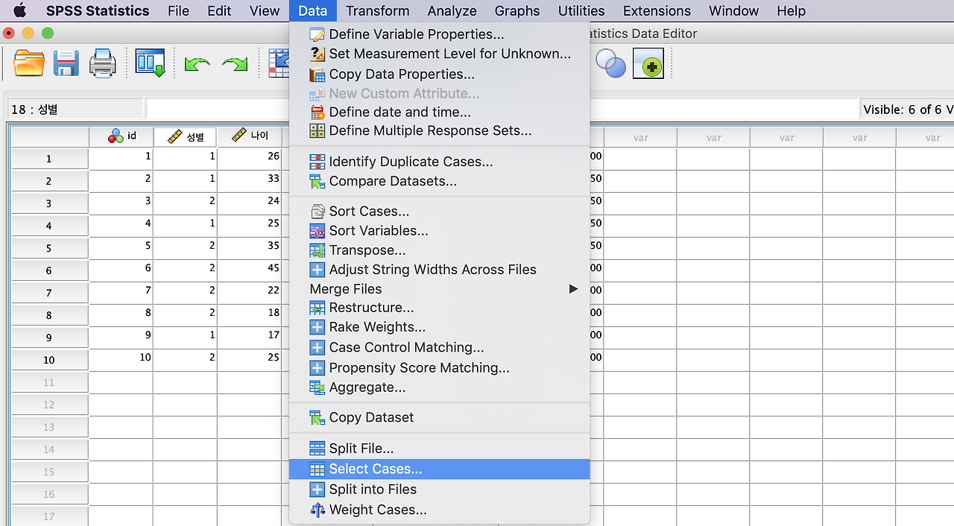This screenshot has height=526, width=954.
Task: Click the Recall recent dialogs icon
Action: [150, 63]
